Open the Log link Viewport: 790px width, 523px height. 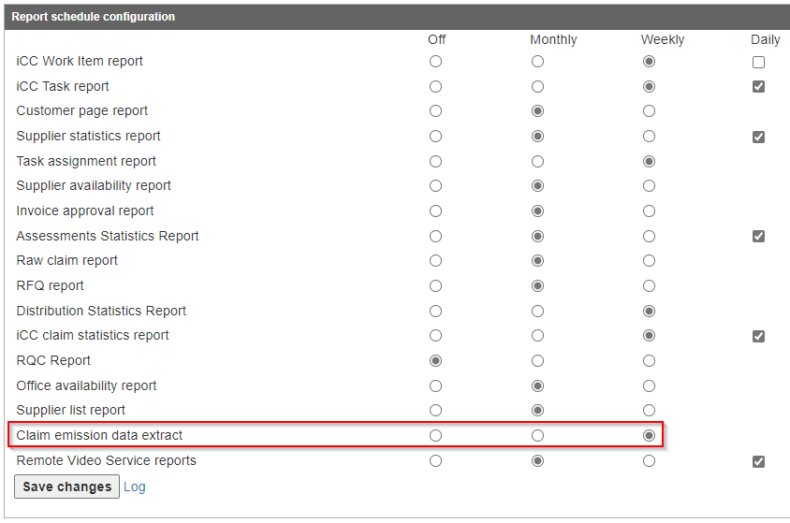point(135,487)
